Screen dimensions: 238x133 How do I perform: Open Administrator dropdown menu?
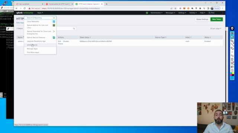tap(157, 13)
